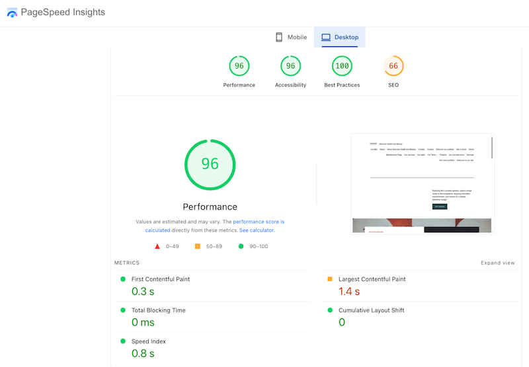
Task: Click First Contentful Paint metric label
Action: coord(161,279)
